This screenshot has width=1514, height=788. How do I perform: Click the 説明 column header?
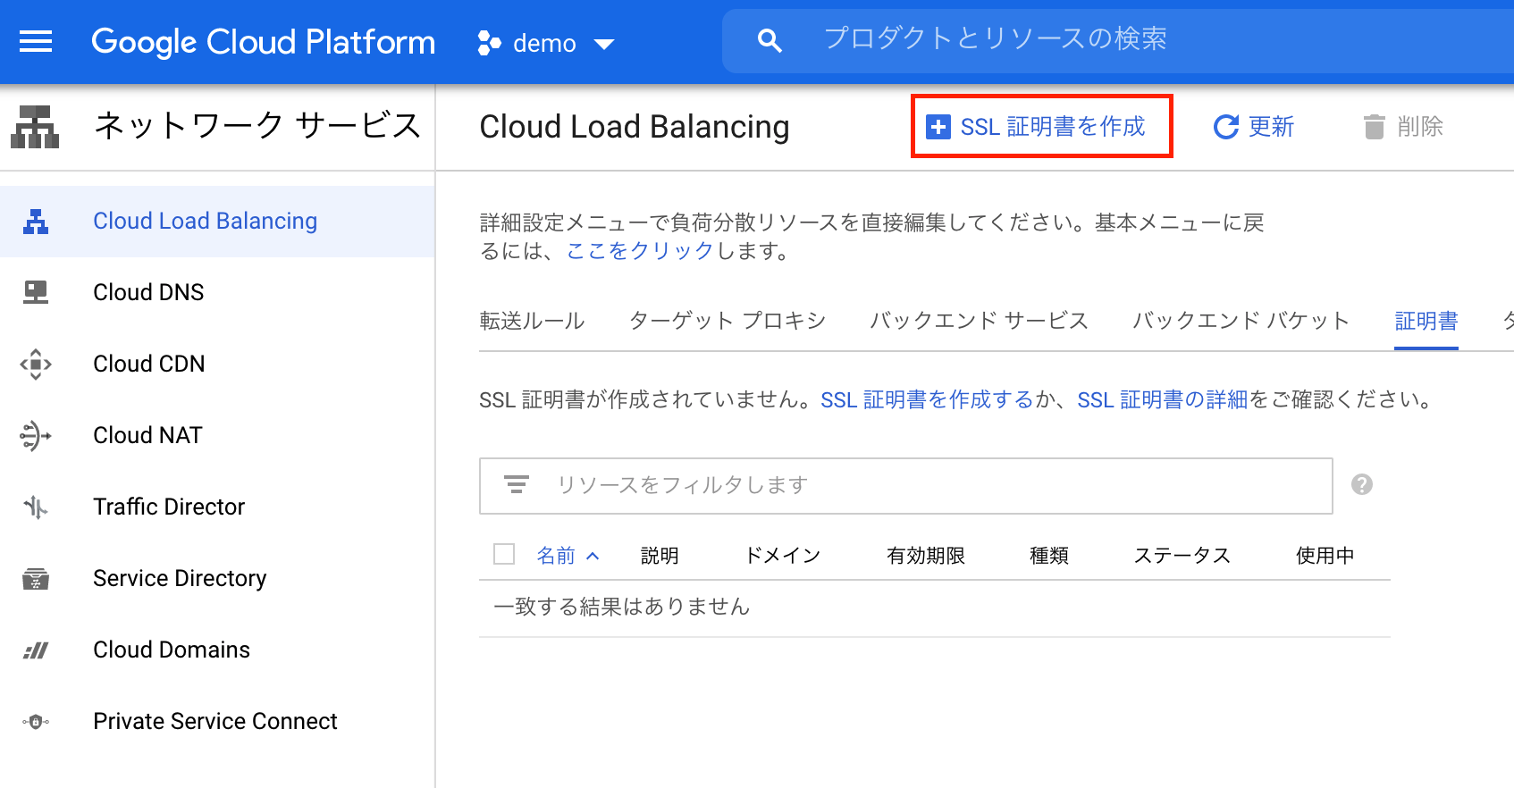[660, 556]
